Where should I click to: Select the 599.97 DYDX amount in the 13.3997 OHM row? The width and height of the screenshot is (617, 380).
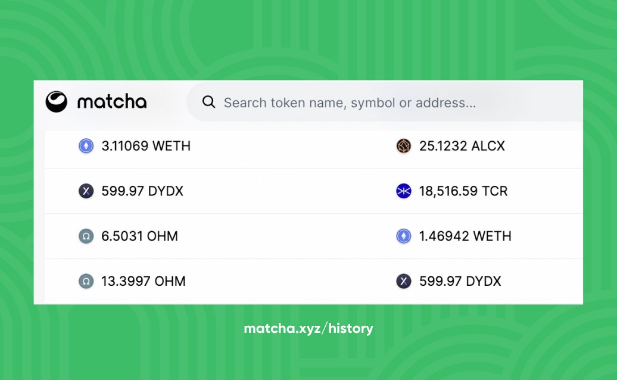460,281
